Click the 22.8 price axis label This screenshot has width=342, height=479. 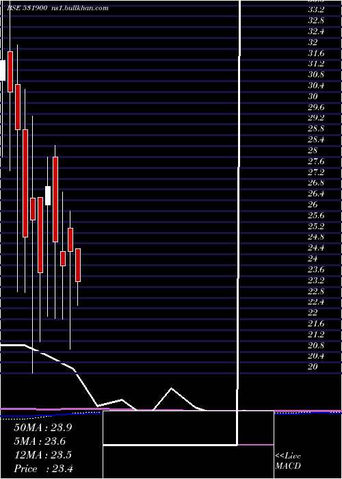(316, 291)
